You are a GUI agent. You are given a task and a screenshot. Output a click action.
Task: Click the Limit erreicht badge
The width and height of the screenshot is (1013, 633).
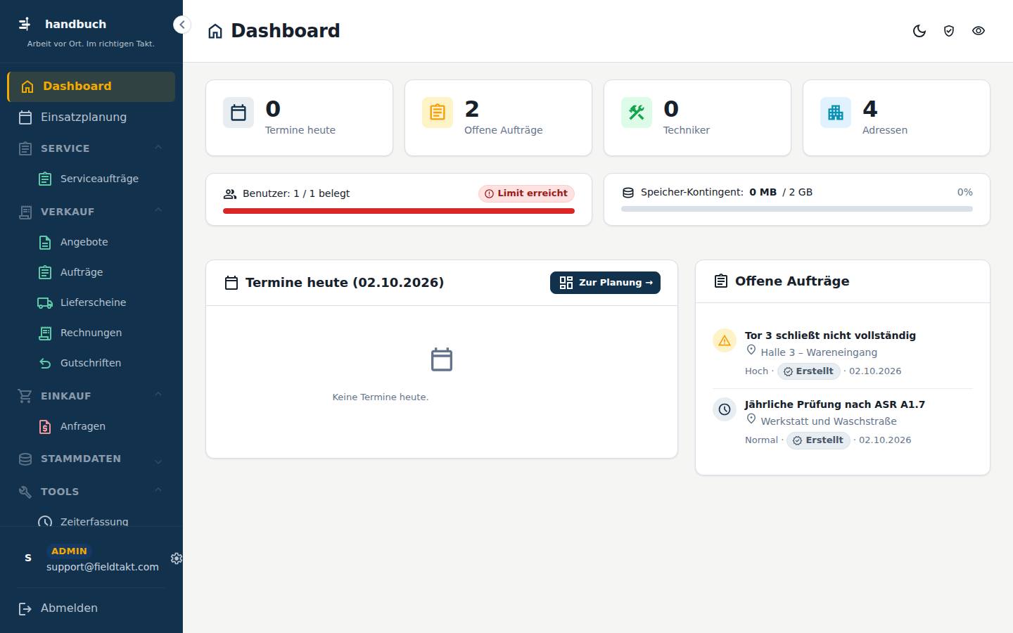526,193
